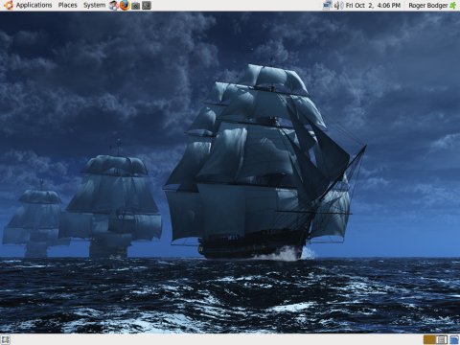The height and width of the screenshot is (345, 460).
Task: Open the Applications menu
Action: coord(34,5)
